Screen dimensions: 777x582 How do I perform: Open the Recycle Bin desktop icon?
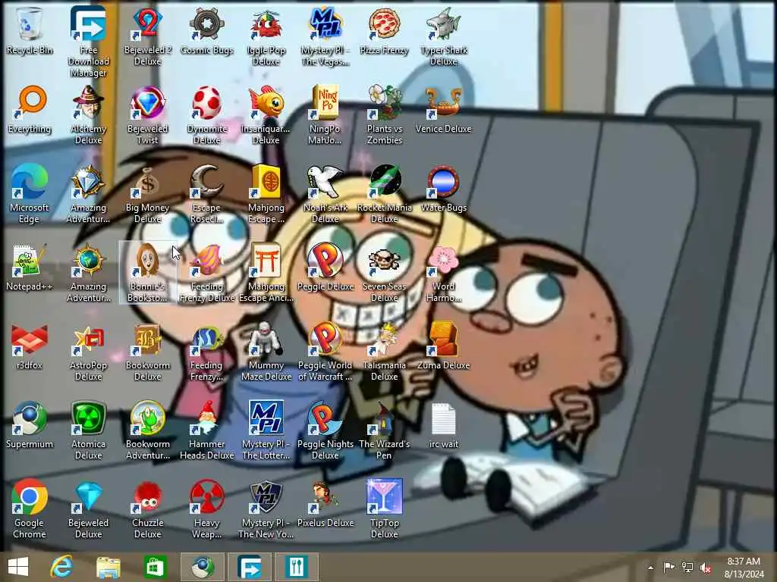pyautogui.click(x=30, y=30)
